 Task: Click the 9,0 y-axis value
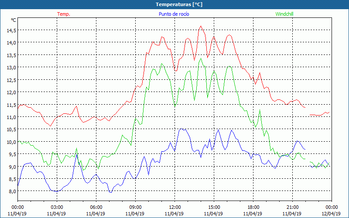pos(12,167)
